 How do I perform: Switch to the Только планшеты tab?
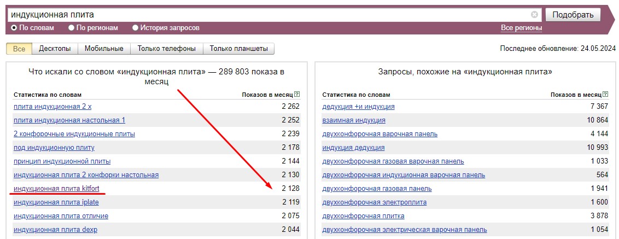pyautogui.click(x=238, y=49)
